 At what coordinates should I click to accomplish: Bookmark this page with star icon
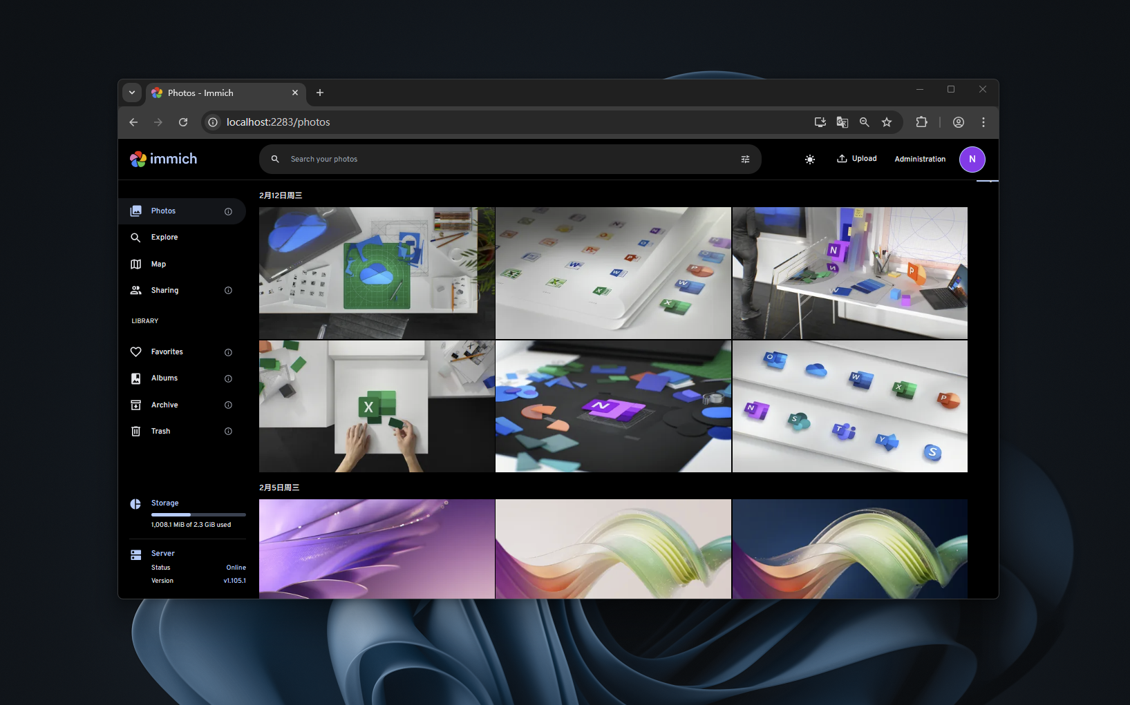(x=887, y=122)
